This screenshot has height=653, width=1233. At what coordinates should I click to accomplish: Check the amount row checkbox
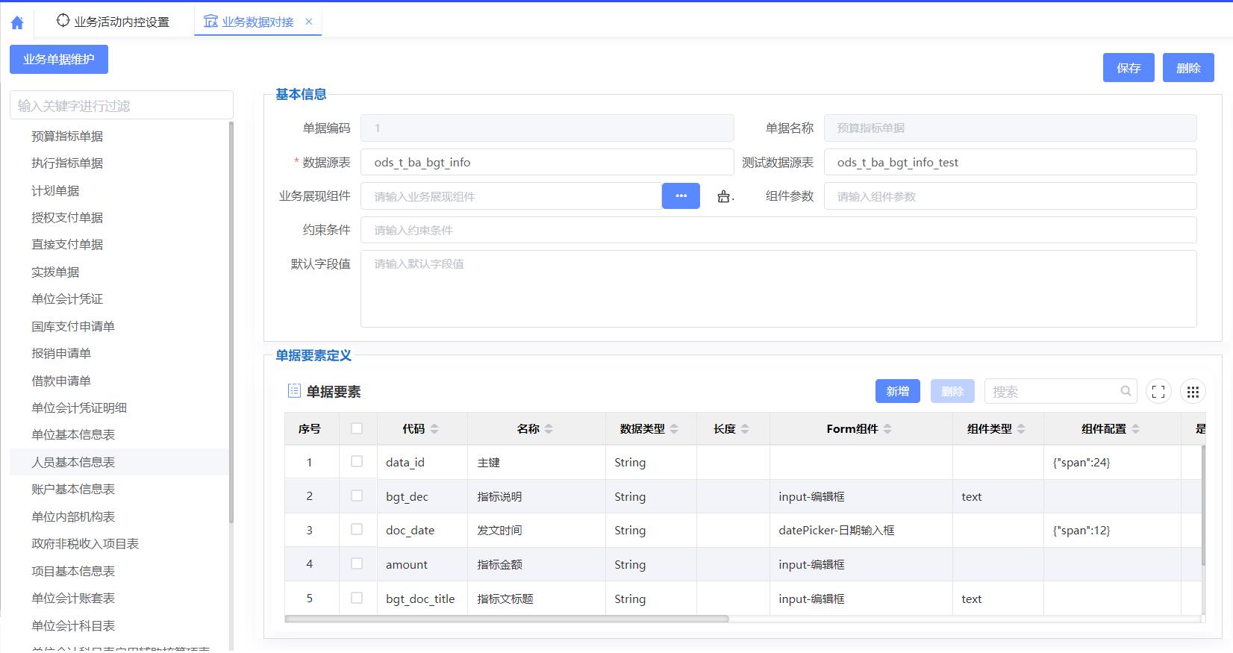(x=357, y=563)
